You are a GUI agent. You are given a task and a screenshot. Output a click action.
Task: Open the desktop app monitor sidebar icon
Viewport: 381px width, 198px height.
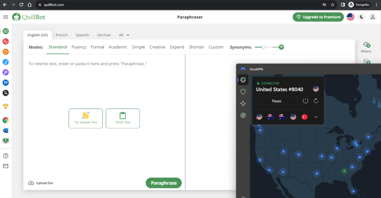(x=6, y=141)
